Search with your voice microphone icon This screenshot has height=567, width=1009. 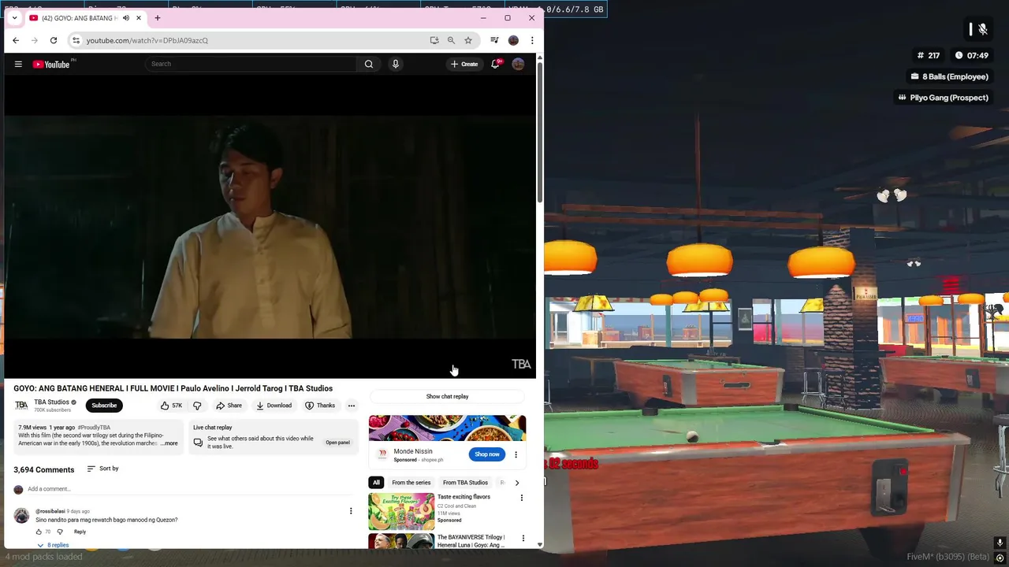[396, 64]
